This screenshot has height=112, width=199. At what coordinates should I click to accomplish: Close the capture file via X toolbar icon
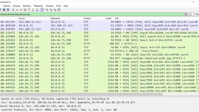click(x=4, y=10)
